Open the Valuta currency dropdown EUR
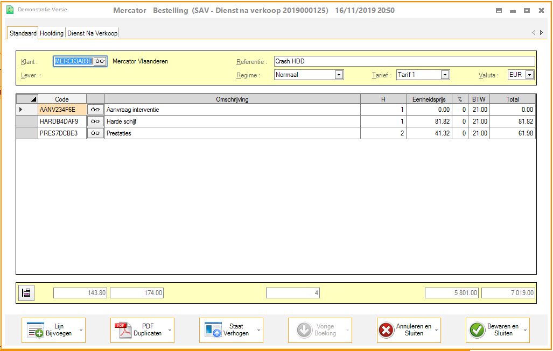Image resolution: width=553 pixels, height=351 pixels. (529, 75)
